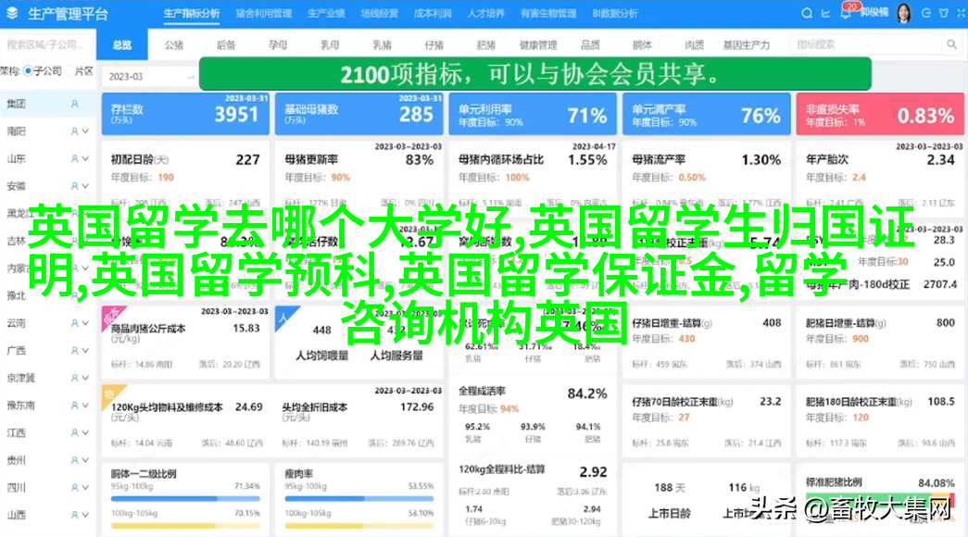The height and width of the screenshot is (537, 968).
Task: Click the person icon in 山东 row
Action: point(75,158)
